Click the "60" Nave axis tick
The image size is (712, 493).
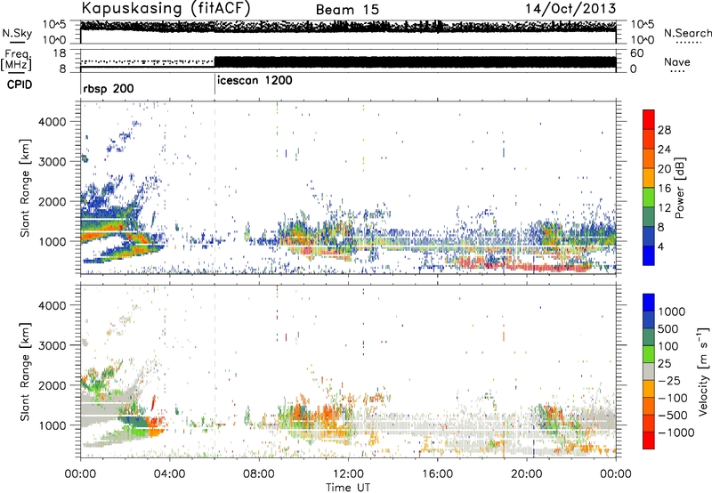[x=636, y=53]
